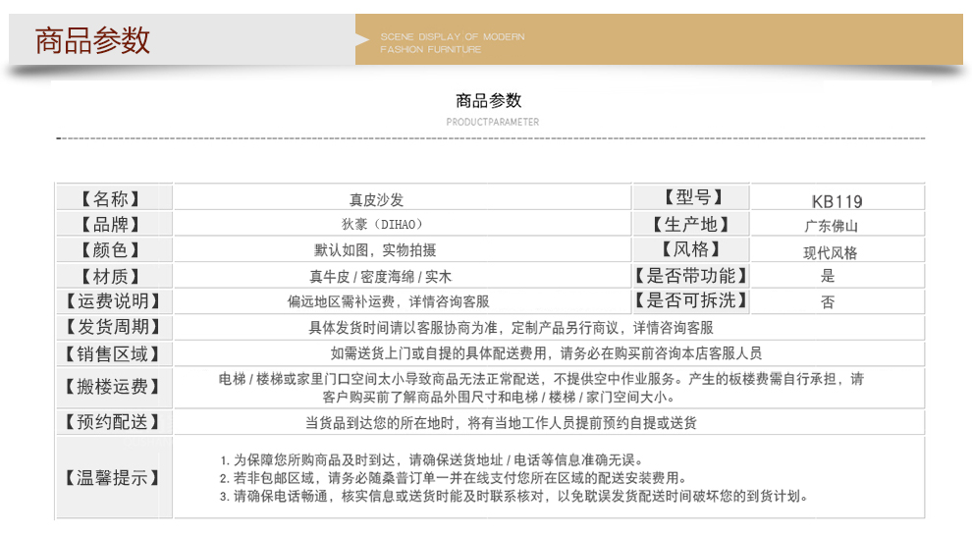Select the 偏远地区需补运费 text
The width and height of the screenshot is (972, 537).
(341, 302)
